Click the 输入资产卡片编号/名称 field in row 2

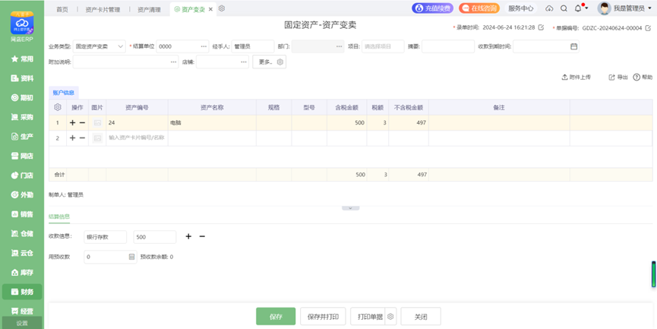137,138
